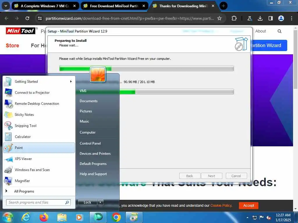This screenshot has height=223, width=298.
Task: Launch XPS Viewer
Action: click(x=39, y=159)
